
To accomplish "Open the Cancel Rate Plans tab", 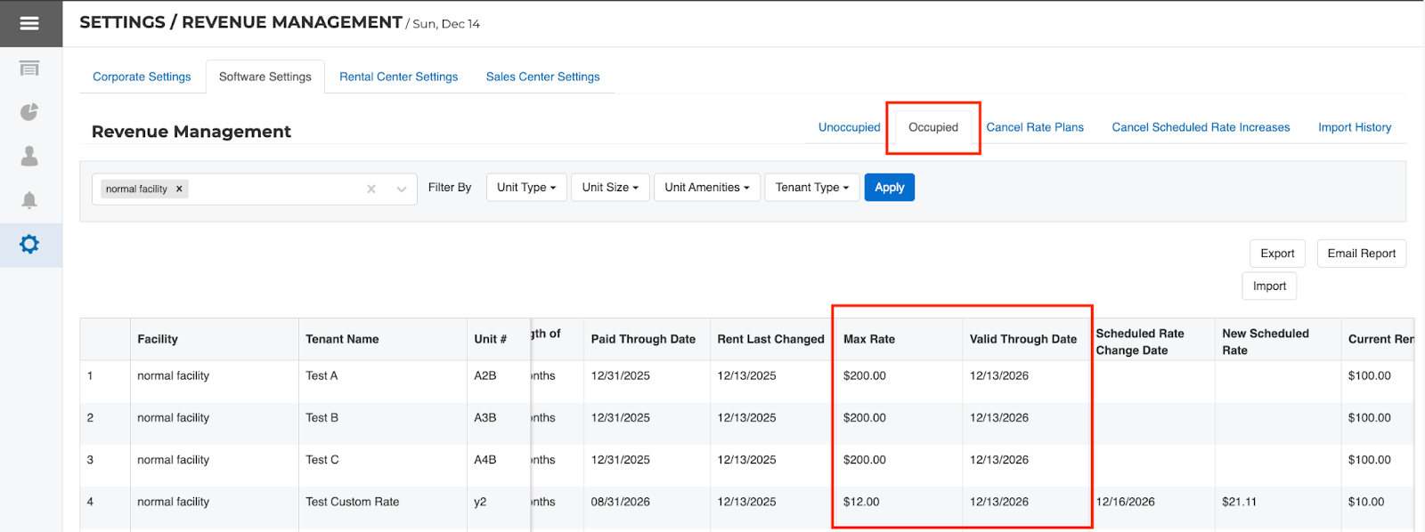I will point(1034,127).
